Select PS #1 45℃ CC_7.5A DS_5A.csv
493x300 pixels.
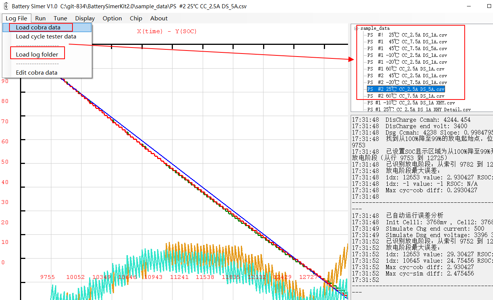407,49
